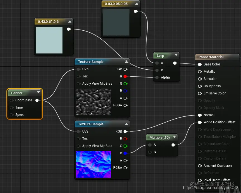Click the upper Texture Sample UVs input pin
The width and height of the screenshot is (241, 193).
(x=78, y=69)
